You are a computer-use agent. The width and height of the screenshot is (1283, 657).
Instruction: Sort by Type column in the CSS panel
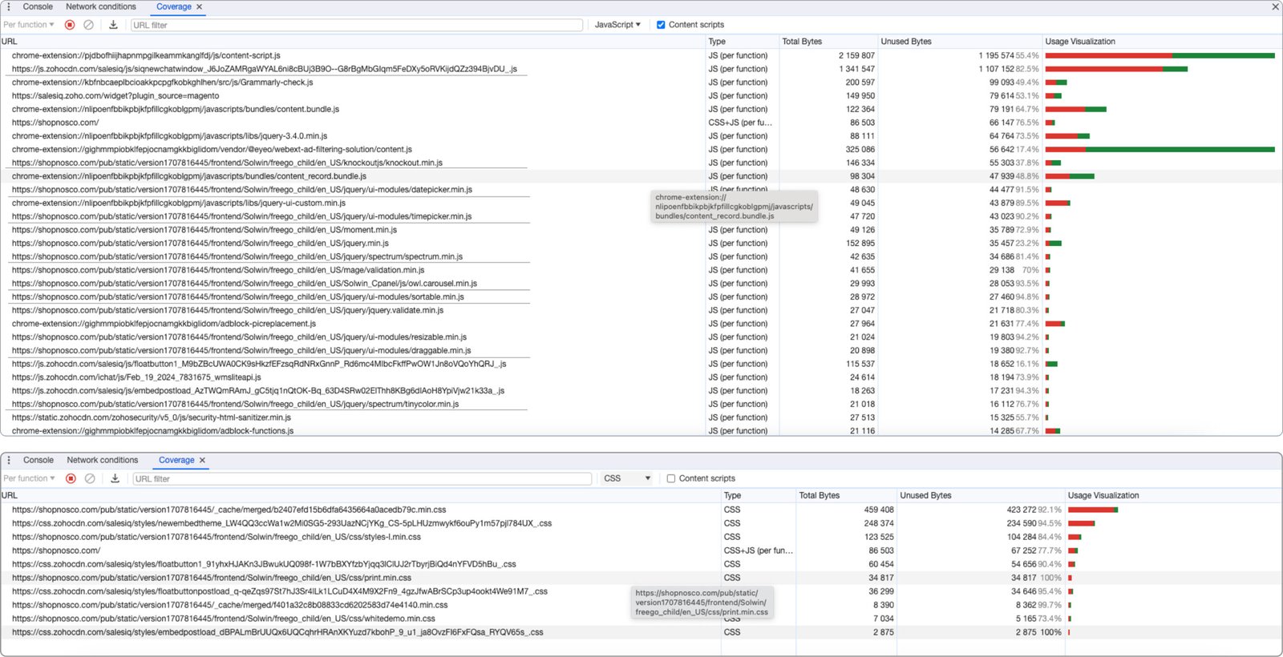[758, 495]
